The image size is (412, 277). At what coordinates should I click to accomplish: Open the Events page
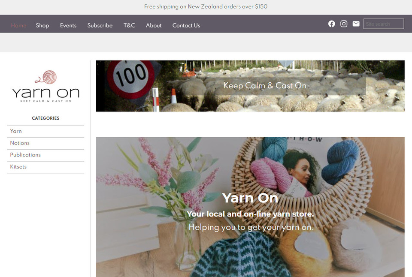pyautogui.click(x=68, y=25)
